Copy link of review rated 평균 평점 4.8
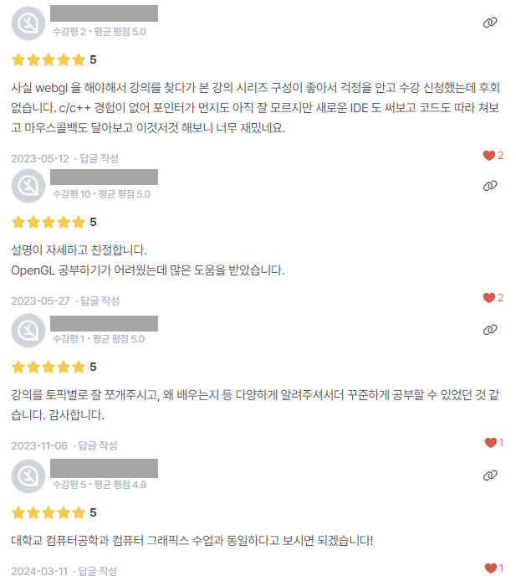 490,475
